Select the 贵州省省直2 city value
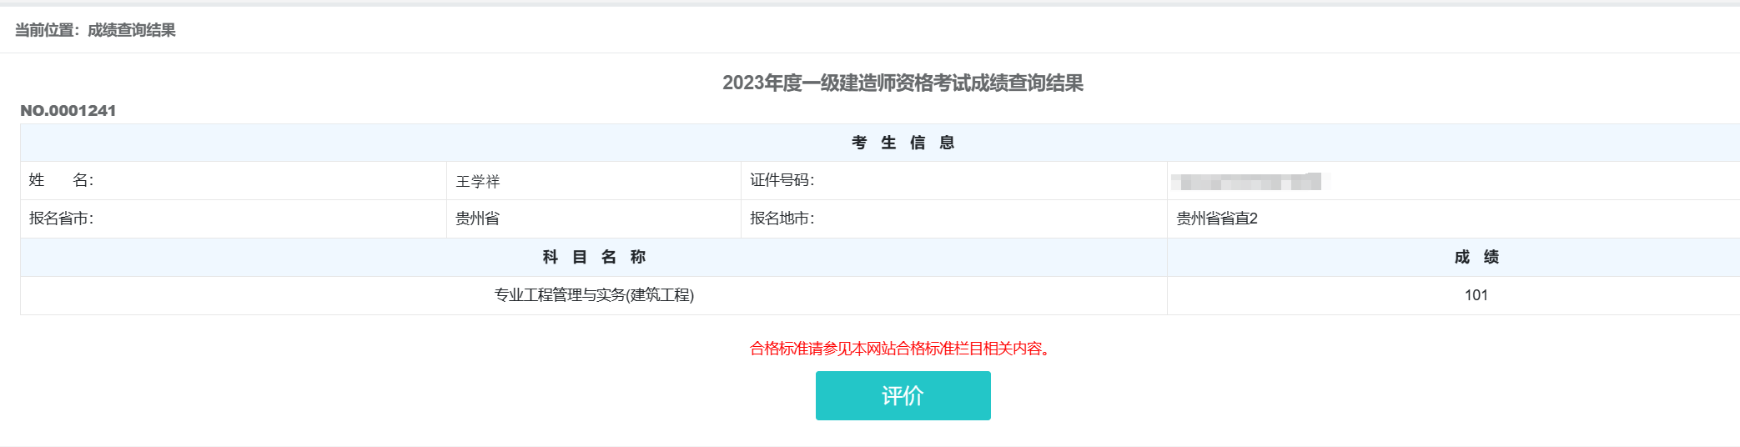 point(1217,218)
